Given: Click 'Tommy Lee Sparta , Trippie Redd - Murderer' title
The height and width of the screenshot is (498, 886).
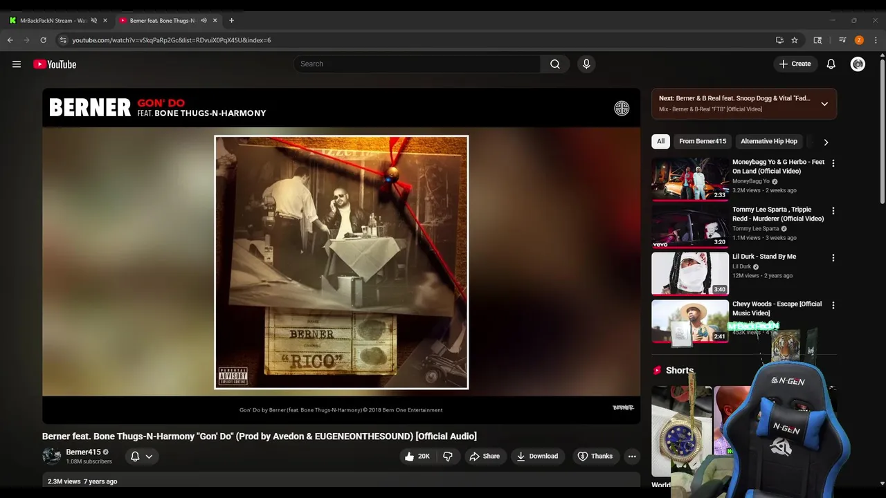Looking at the screenshot, I should pos(778,214).
